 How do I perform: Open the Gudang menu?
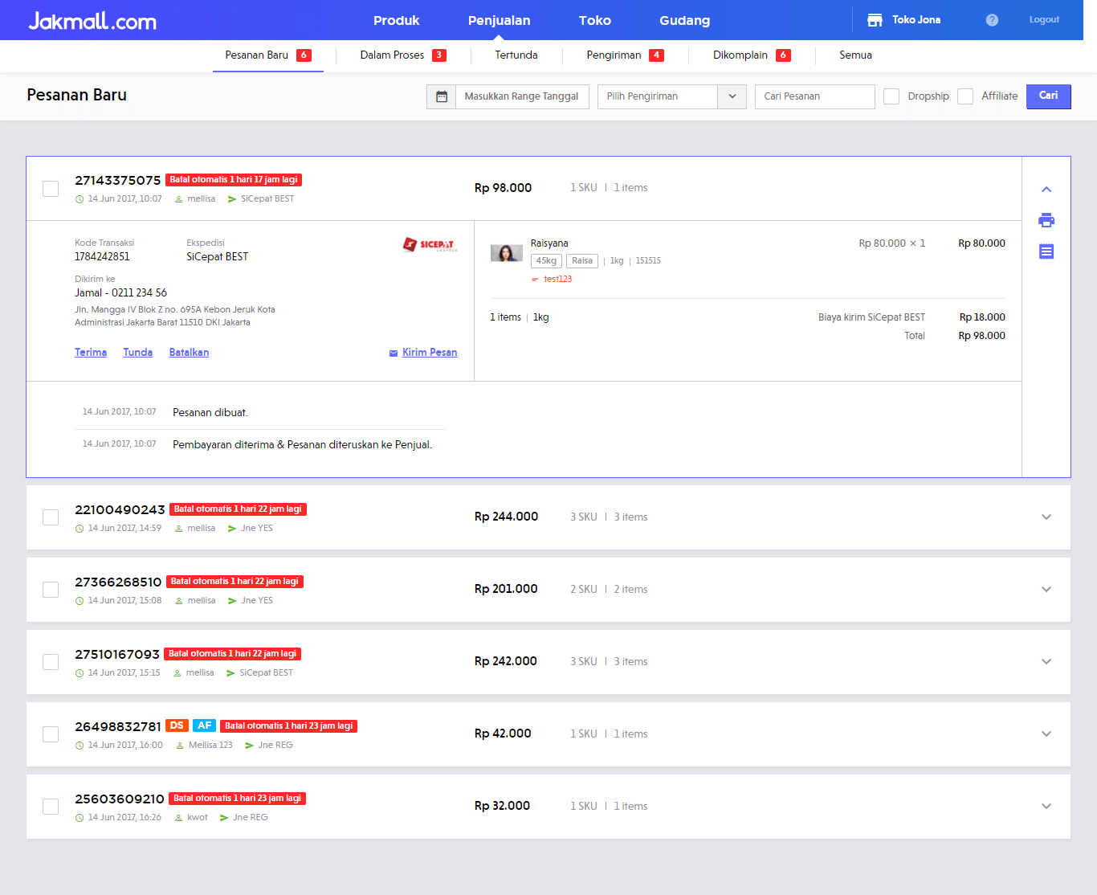(x=685, y=21)
